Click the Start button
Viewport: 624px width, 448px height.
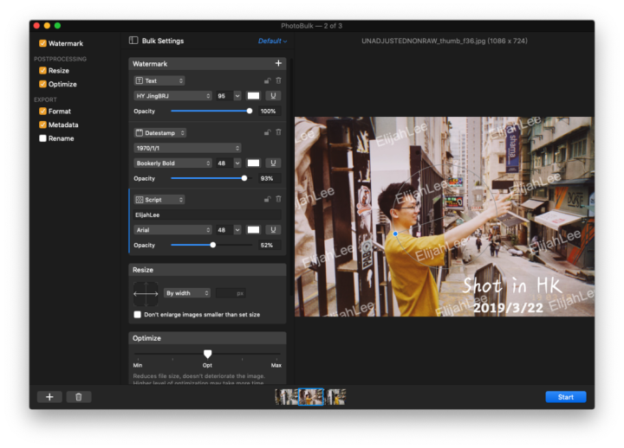click(565, 397)
